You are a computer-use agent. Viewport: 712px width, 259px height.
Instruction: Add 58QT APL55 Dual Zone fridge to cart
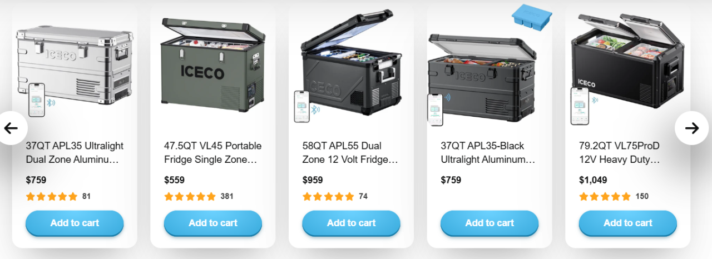click(x=351, y=223)
